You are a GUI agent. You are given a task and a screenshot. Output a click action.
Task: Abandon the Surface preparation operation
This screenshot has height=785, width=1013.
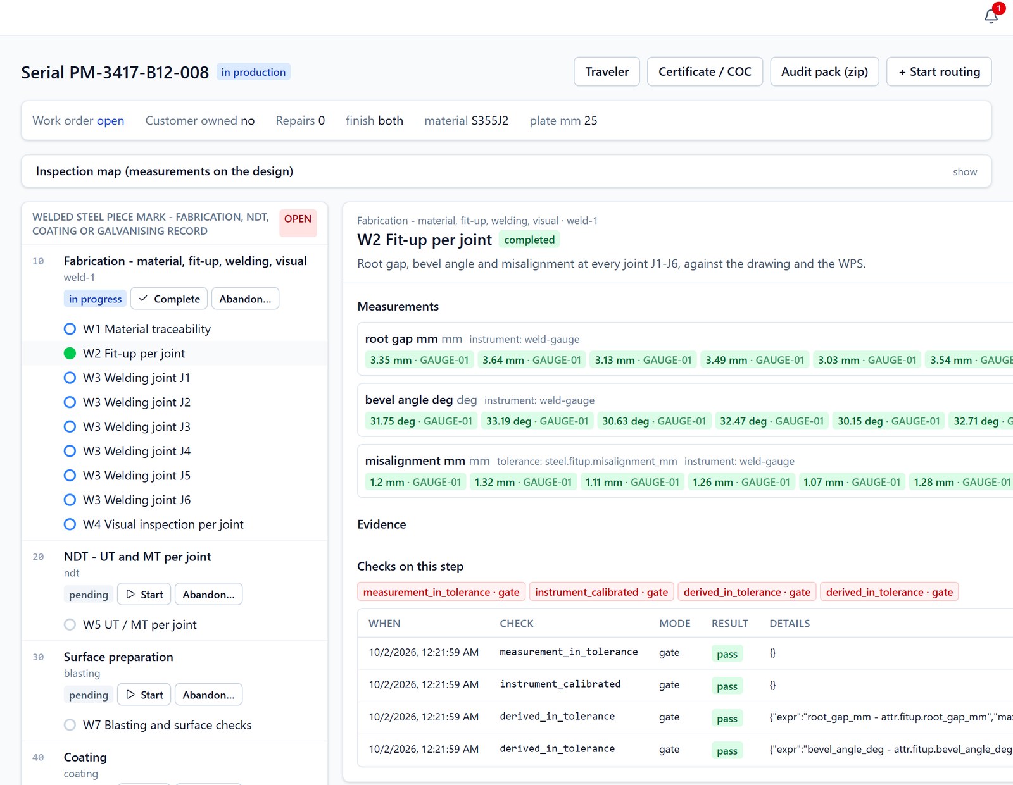pos(208,695)
